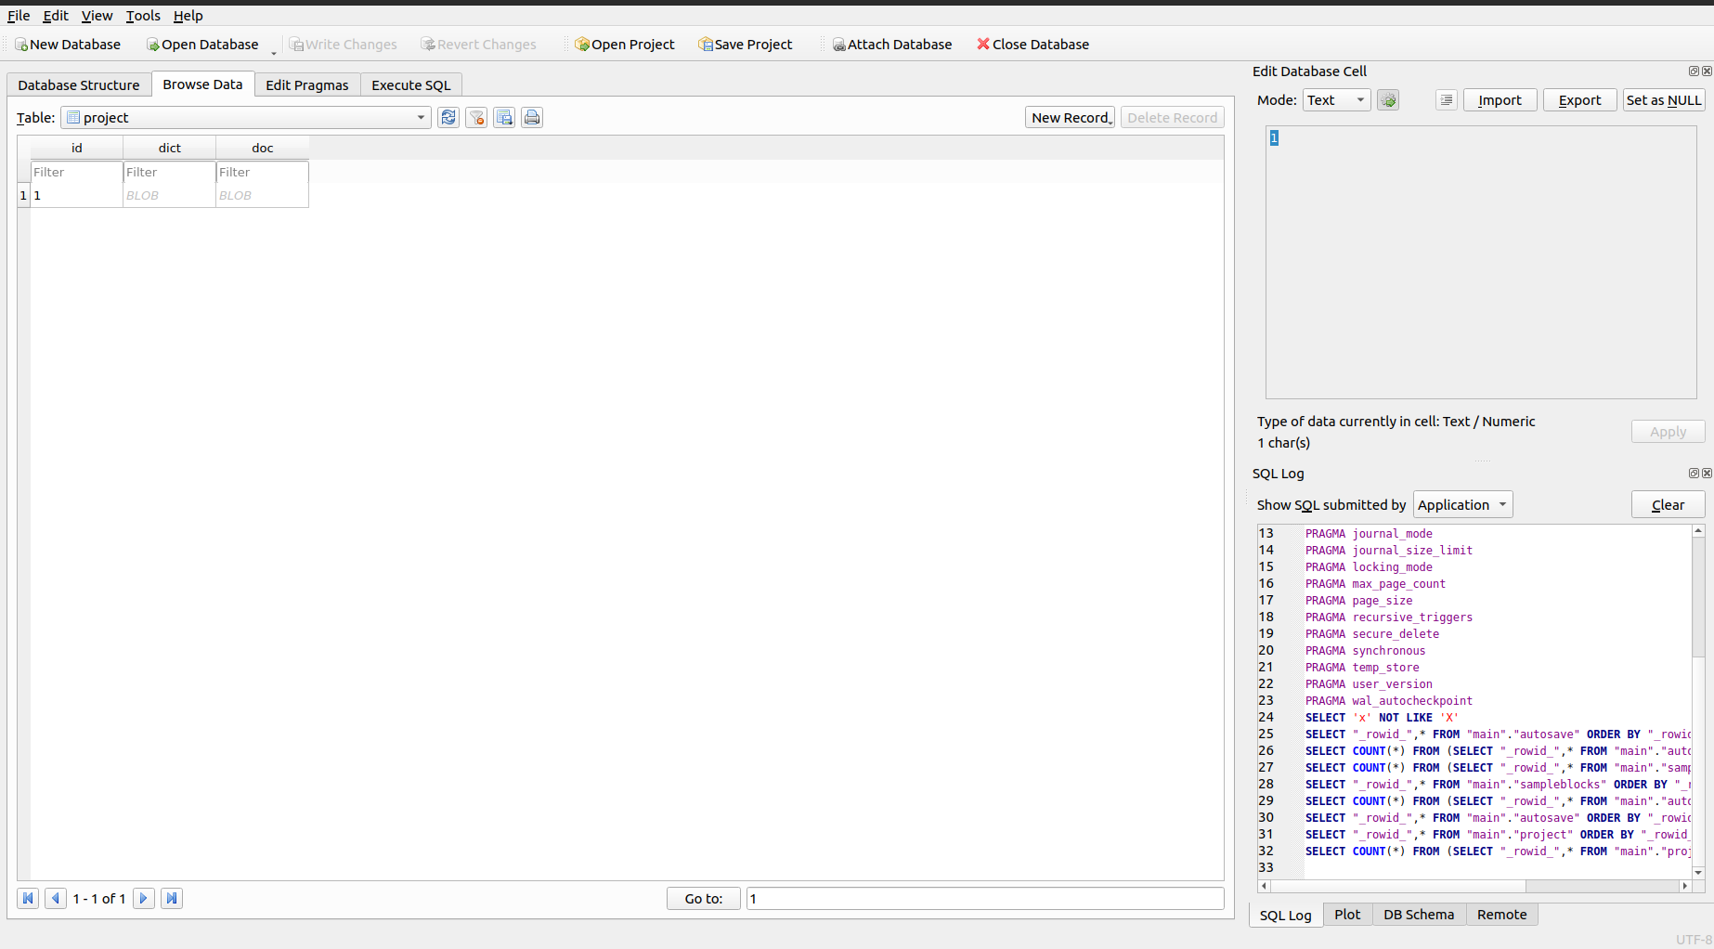Switch to the Remote tab
The height and width of the screenshot is (949, 1714).
click(1502, 915)
